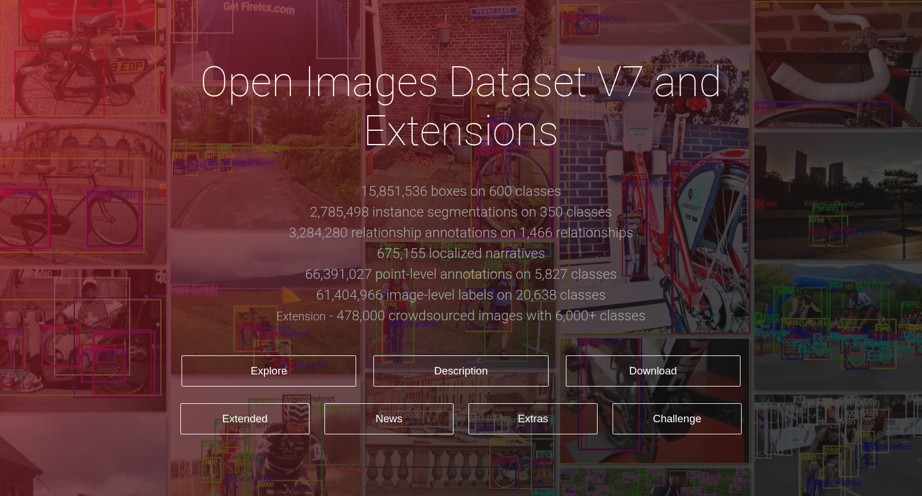
Task: Select the '675,155 localized narratives' text
Action: click(461, 253)
